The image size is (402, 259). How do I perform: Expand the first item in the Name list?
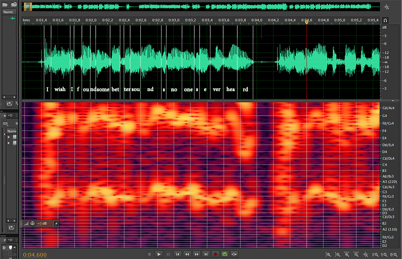[x=9, y=137]
